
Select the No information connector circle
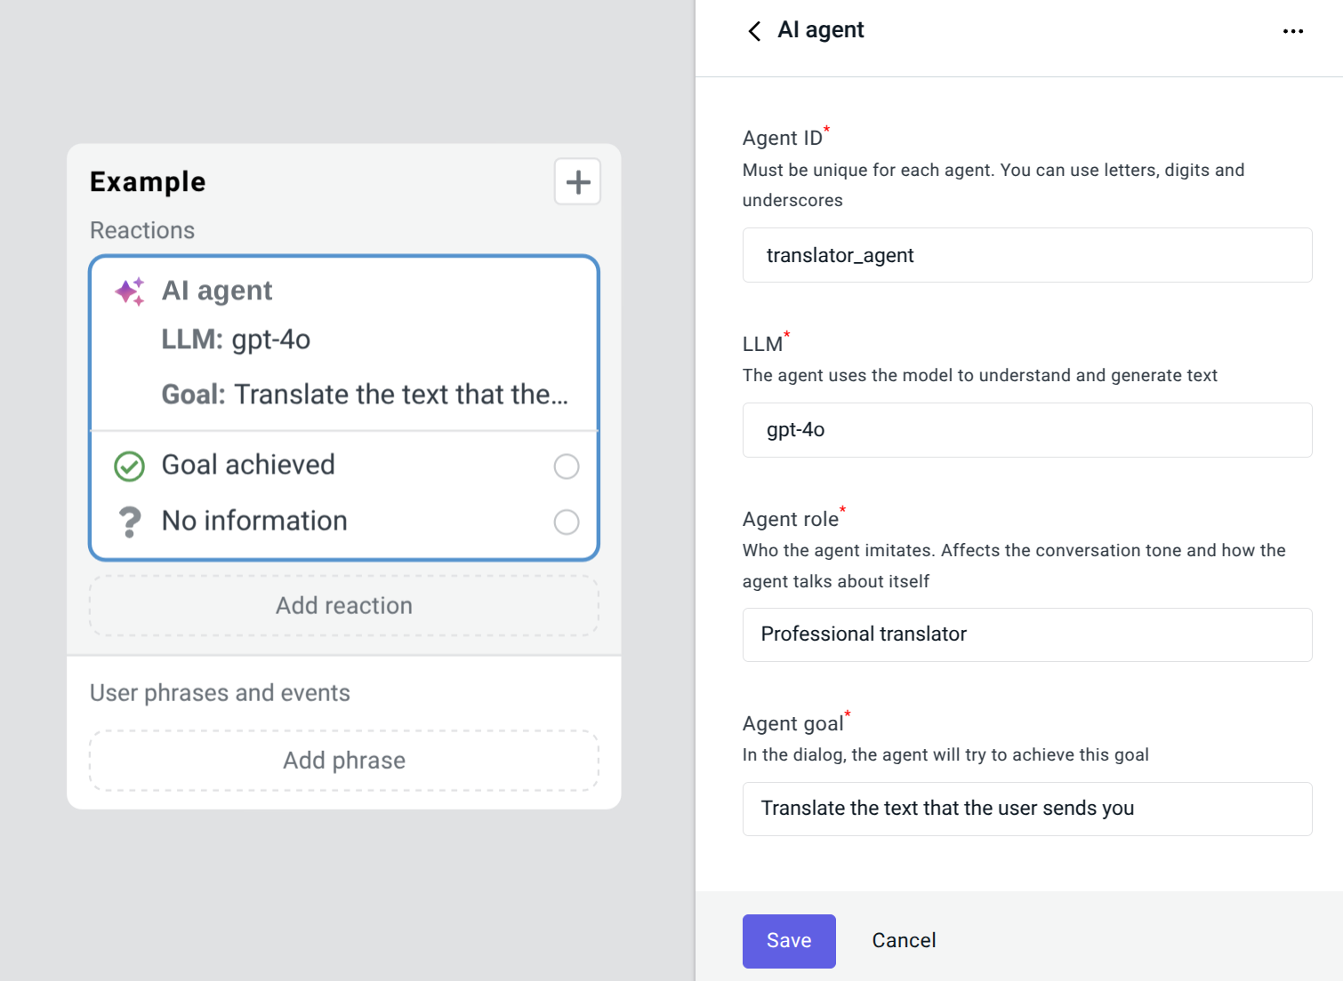click(x=567, y=522)
